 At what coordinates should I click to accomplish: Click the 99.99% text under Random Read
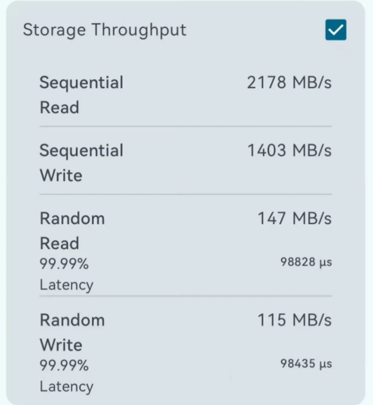tap(64, 265)
